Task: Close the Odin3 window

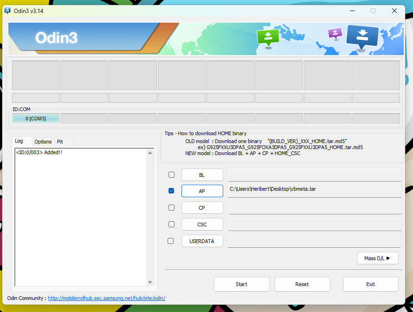Action: click(394, 11)
